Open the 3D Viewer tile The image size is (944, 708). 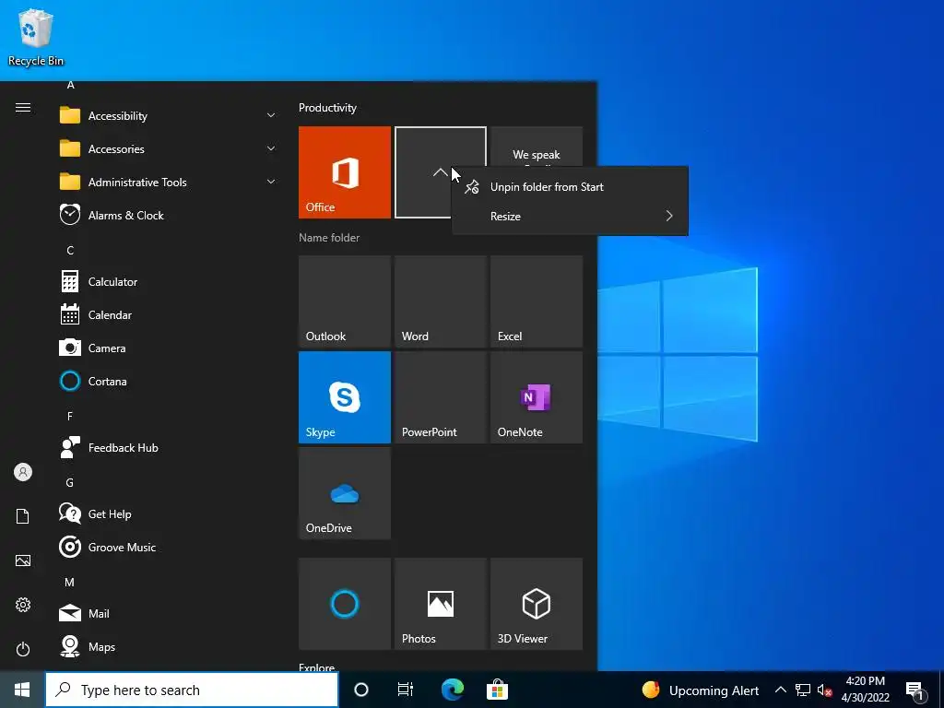tap(537, 604)
